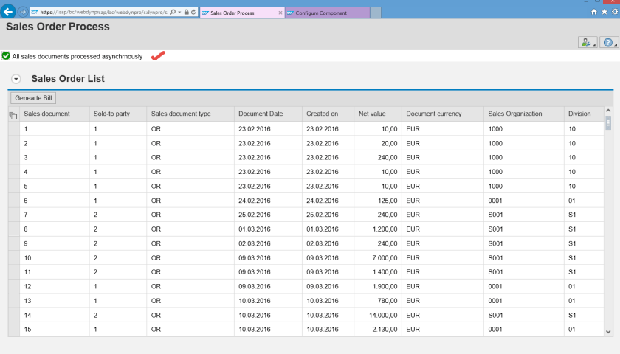Image resolution: width=620 pixels, height=354 pixels.
Task: Click the select-all icon in table header
Action: click(13, 114)
